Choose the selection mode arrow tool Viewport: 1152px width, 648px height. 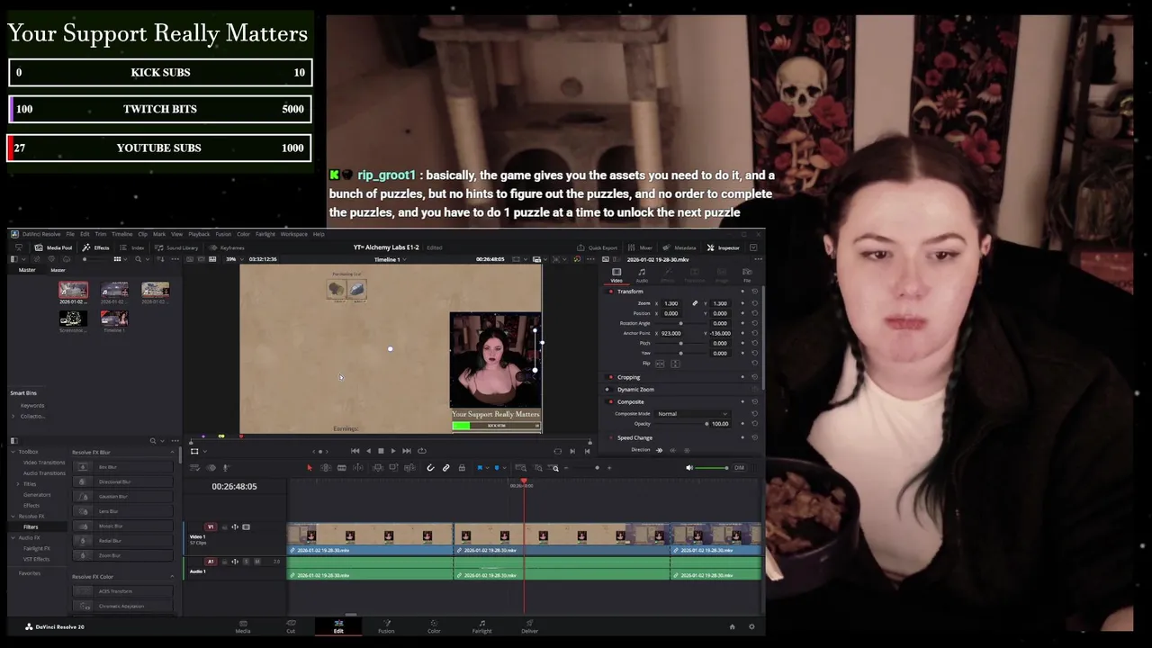click(310, 468)
